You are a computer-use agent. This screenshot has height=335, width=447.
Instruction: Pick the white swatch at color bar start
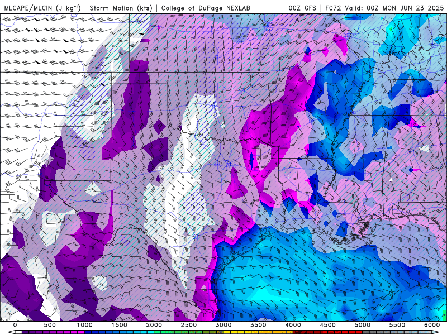point(18,332)
